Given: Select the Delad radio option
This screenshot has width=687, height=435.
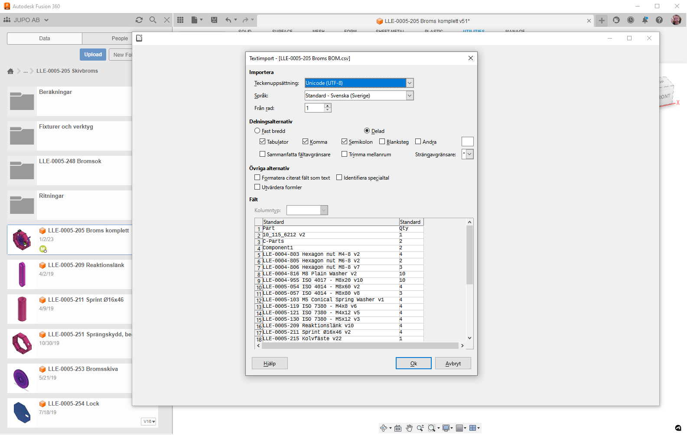Looking at the screenshot, I should click(x=367, y=131).
